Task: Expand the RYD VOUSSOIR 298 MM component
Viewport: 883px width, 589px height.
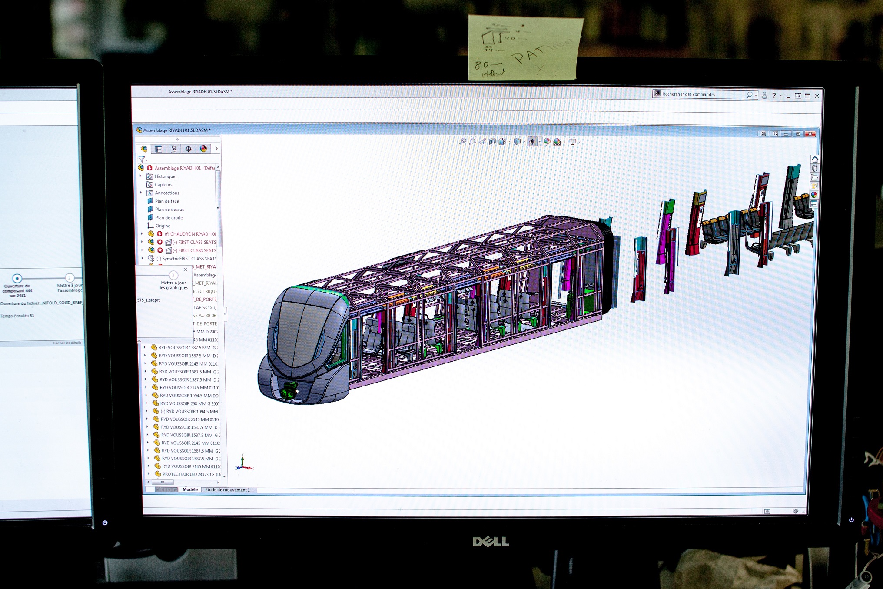Action: (x=146, y=403)
